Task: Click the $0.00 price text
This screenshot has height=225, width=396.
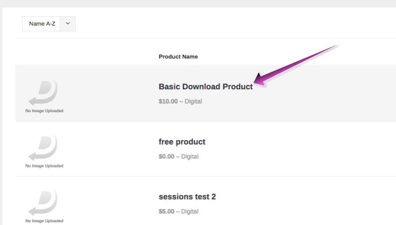Action: click(x=167, y=156)
